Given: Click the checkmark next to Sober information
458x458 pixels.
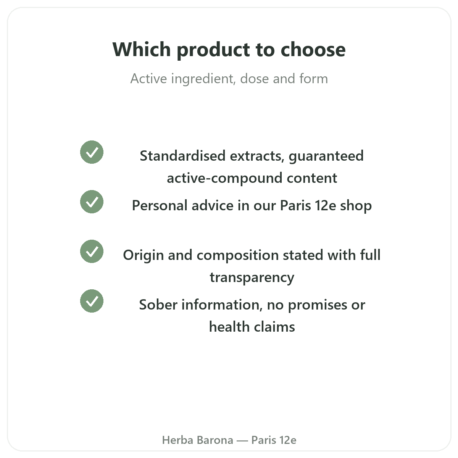Looking at the screenshot, I should point(92,301).
